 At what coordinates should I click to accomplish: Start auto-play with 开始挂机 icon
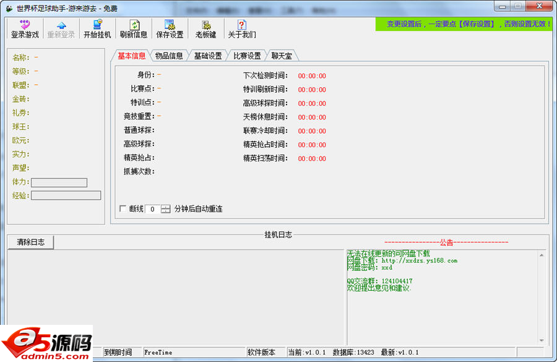[x=97, y=29]
